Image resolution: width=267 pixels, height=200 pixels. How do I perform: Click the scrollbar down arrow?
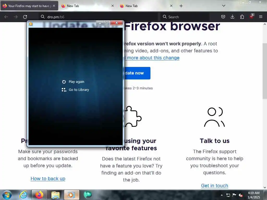pyautogui.click(x=265, y=187)
